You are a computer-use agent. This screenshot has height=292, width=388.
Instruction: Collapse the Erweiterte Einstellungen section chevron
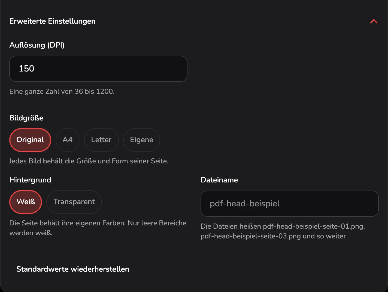[x=374, y=21]
